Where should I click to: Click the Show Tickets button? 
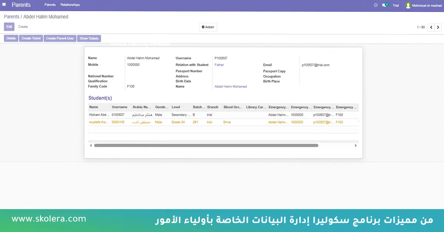tap(89, 38)
